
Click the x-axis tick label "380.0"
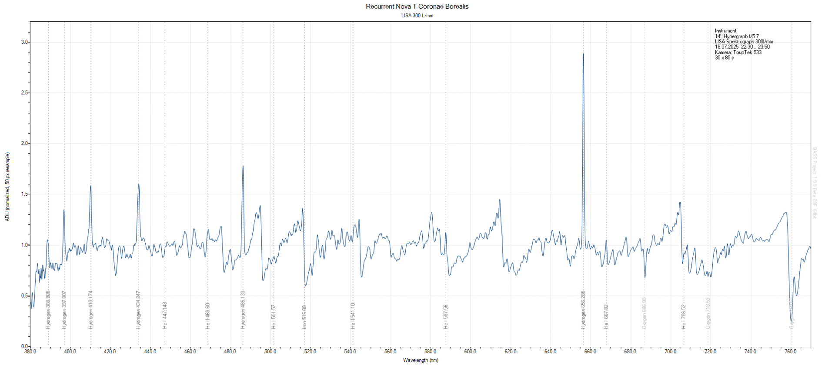click(x=30, y=352)
